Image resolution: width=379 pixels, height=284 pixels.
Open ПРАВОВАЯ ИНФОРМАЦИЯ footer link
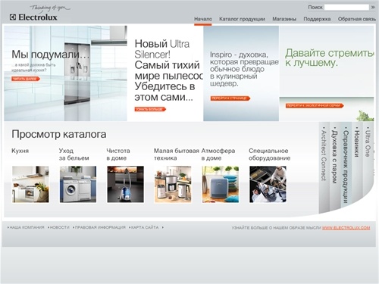[99, 227]
